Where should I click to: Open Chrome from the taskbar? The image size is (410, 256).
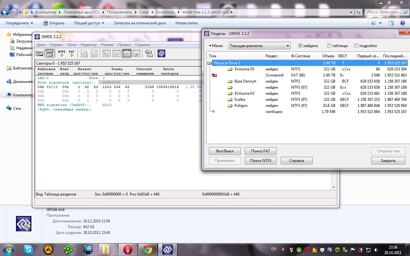click(x=148, y=250)
